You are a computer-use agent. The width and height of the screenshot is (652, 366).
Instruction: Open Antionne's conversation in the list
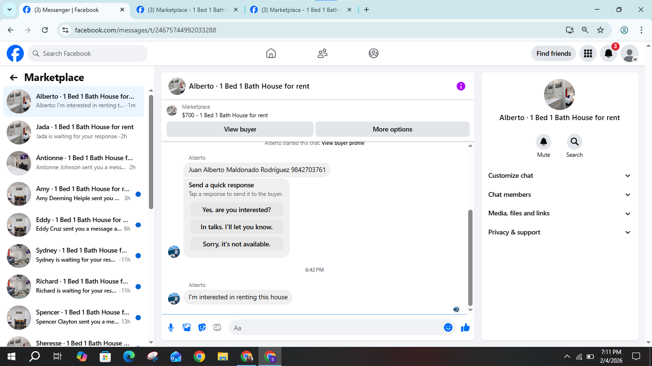click(74, 163)
